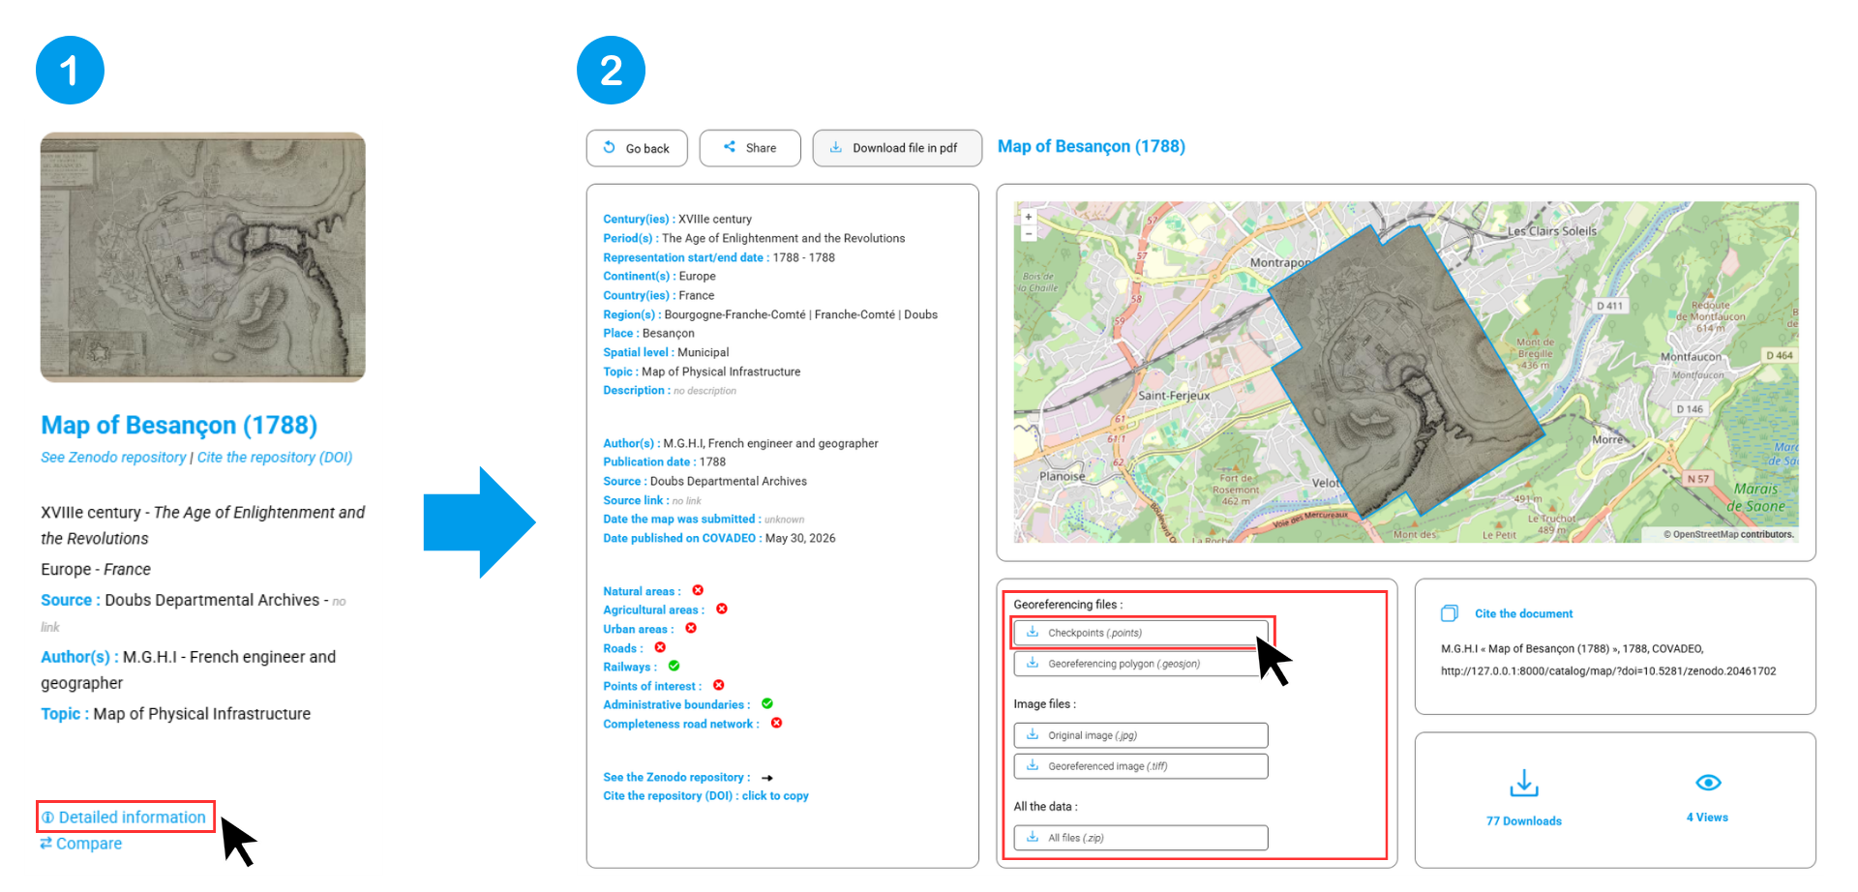Click the red cross next to Roads
1858x892 pixels.
[660, 647]
